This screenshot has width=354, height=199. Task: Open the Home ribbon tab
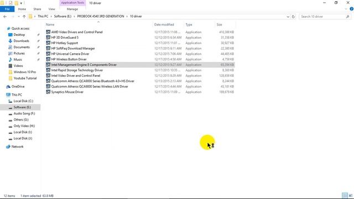[22, 9]
